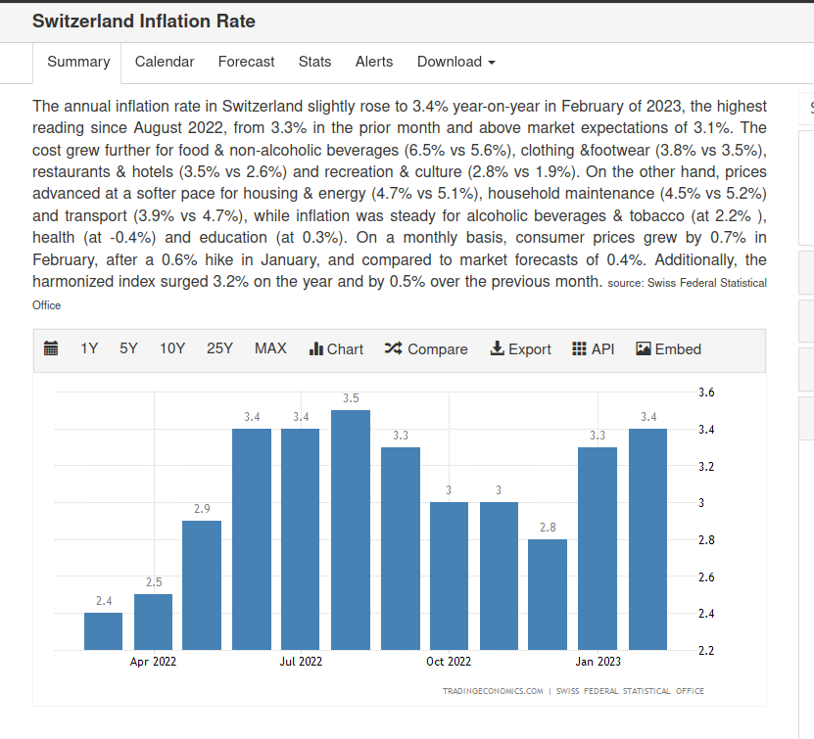Select the 10Y time range
This screenshot has height=739, width=814.
coord(172,348)
